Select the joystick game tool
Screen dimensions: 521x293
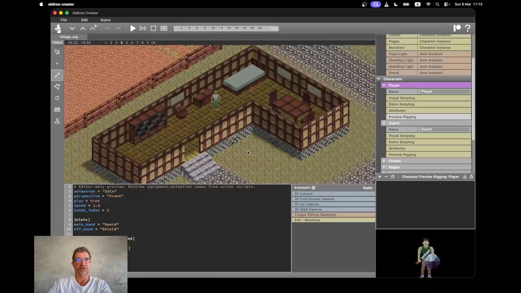57,121
